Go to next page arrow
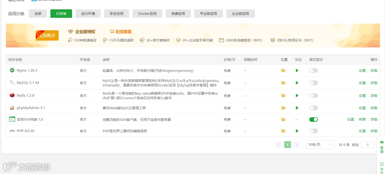 coord(297,144)
